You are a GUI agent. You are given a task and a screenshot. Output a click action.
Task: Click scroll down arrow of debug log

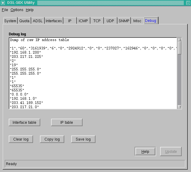point(179,107)
